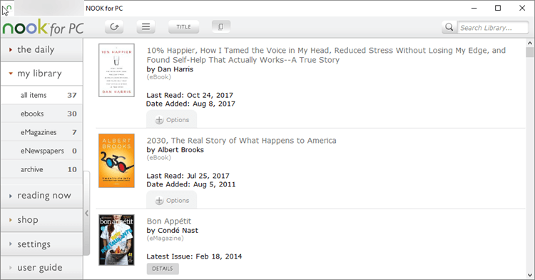
Task: Click plus icon on 2030 Options
Action: click(x=159, y=201)
